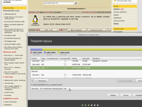Open the Facebook topic link
Image resolution: width=142 pixels, height=107 pixels.
click(8, 95)
